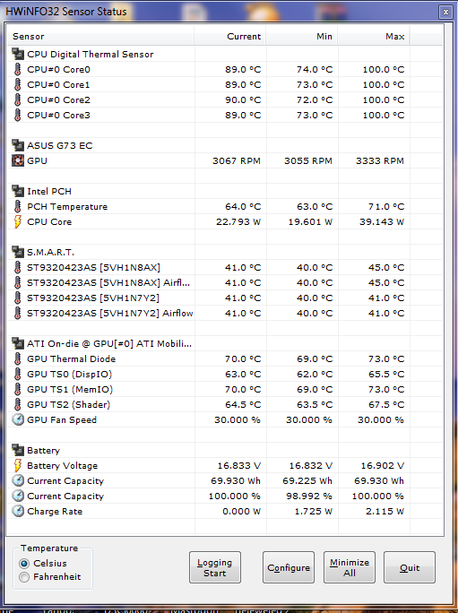Click the 2.115 W max value
The image size is (458, 613).
tap(385, 512)
